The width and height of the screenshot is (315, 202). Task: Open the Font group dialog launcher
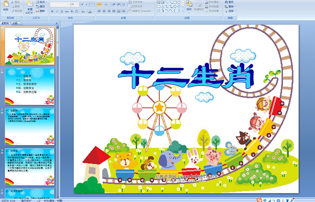94,18
